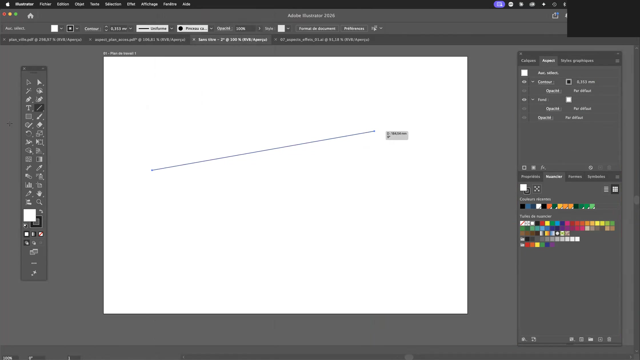Click Format de document button

317,29
